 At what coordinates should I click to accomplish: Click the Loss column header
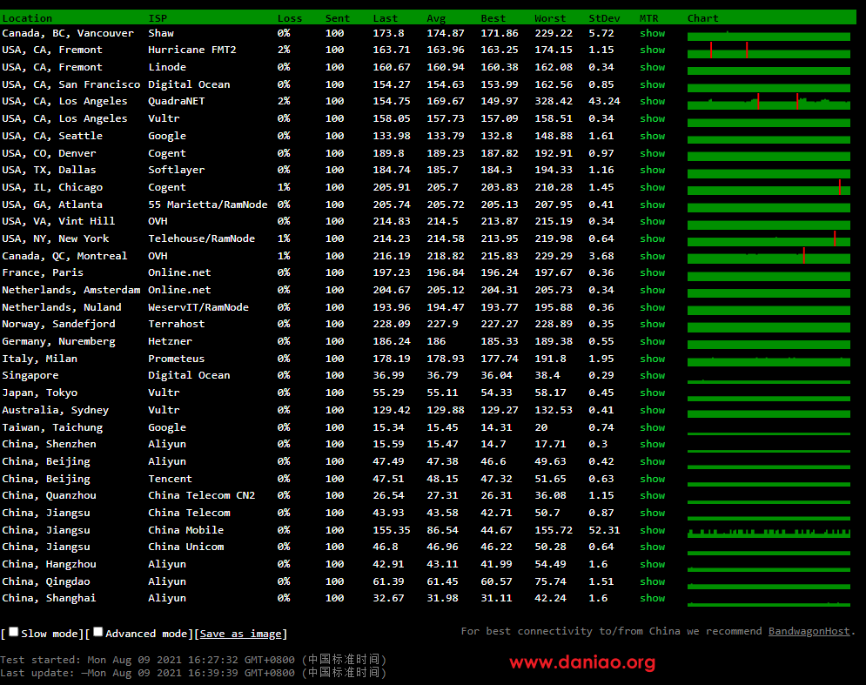tap(290, 18)
